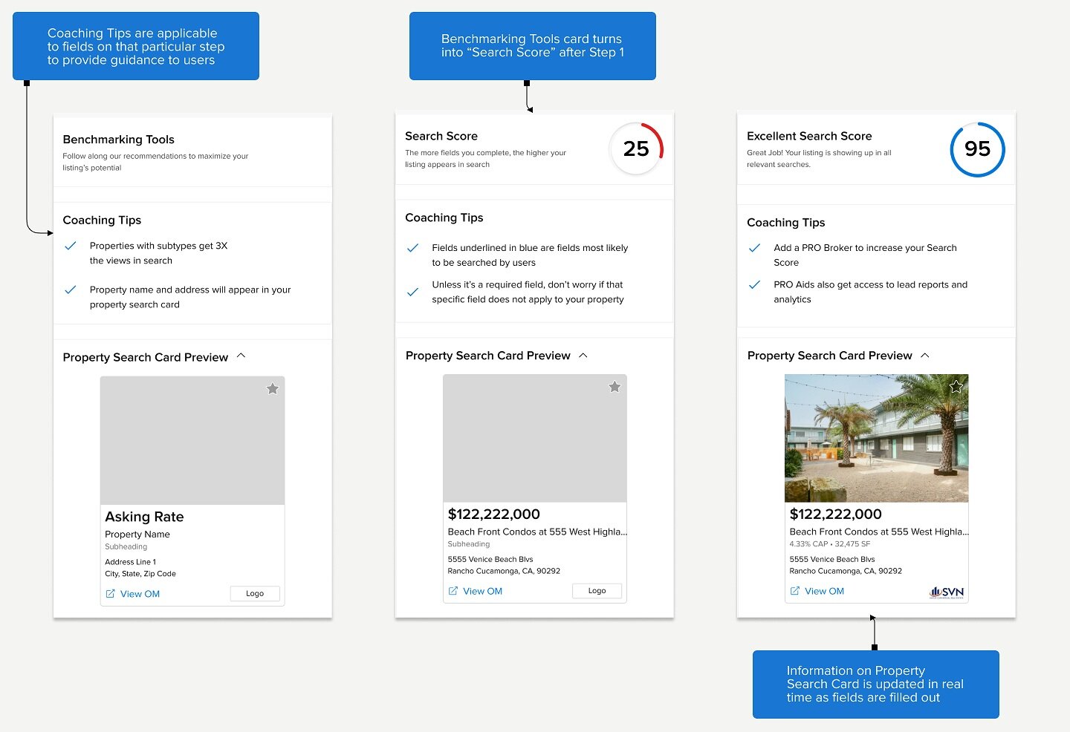Click the external-link icon next to View OM on SVN card

[794, 590]
